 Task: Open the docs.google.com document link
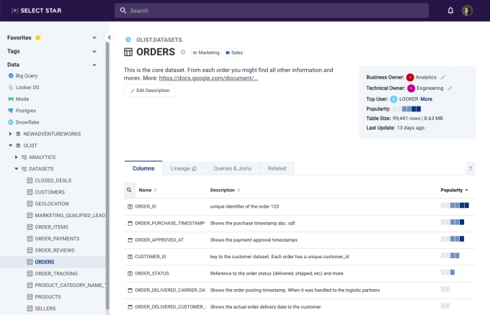pyautogui.click(x=208, y=78)
